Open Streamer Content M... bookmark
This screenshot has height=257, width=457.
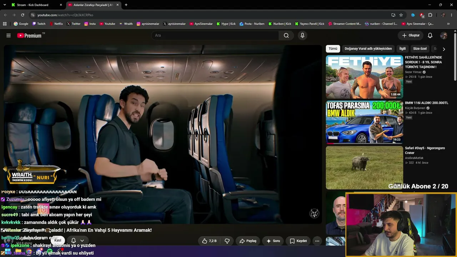pos(344,24)
